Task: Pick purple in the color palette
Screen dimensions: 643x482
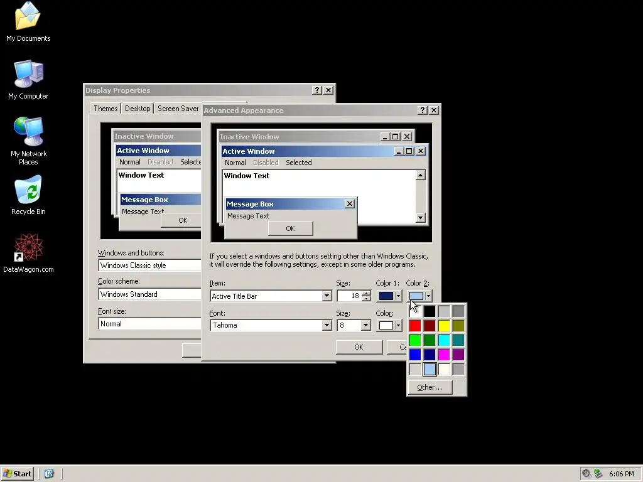Action: [458, 355]
